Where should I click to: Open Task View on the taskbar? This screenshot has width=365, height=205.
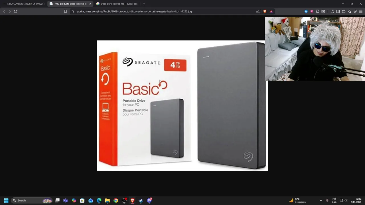(57, 200)
